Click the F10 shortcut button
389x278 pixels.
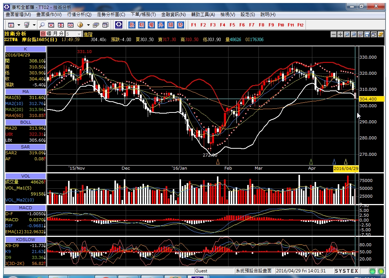point(281,25)
